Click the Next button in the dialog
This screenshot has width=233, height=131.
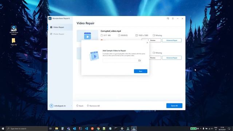pyautogui.click(x=141, y=71)
